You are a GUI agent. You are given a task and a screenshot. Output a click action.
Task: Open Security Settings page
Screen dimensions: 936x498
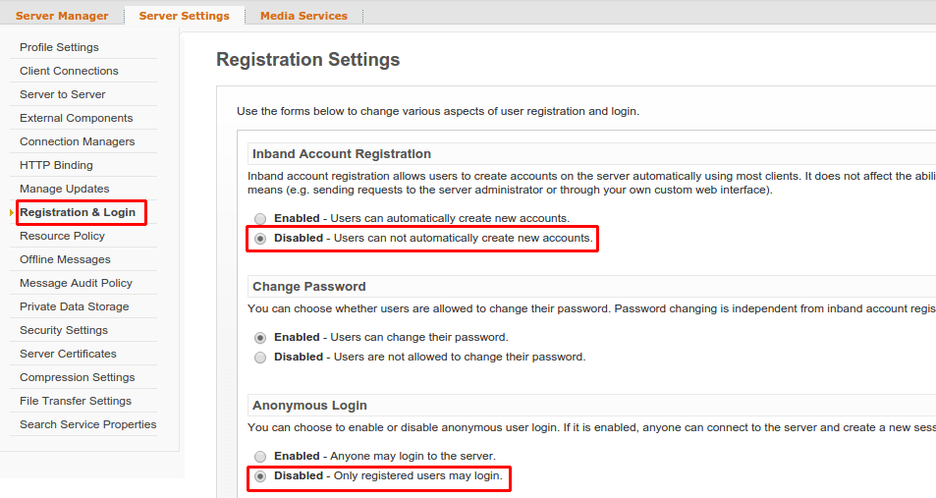(x=64, y=330)
